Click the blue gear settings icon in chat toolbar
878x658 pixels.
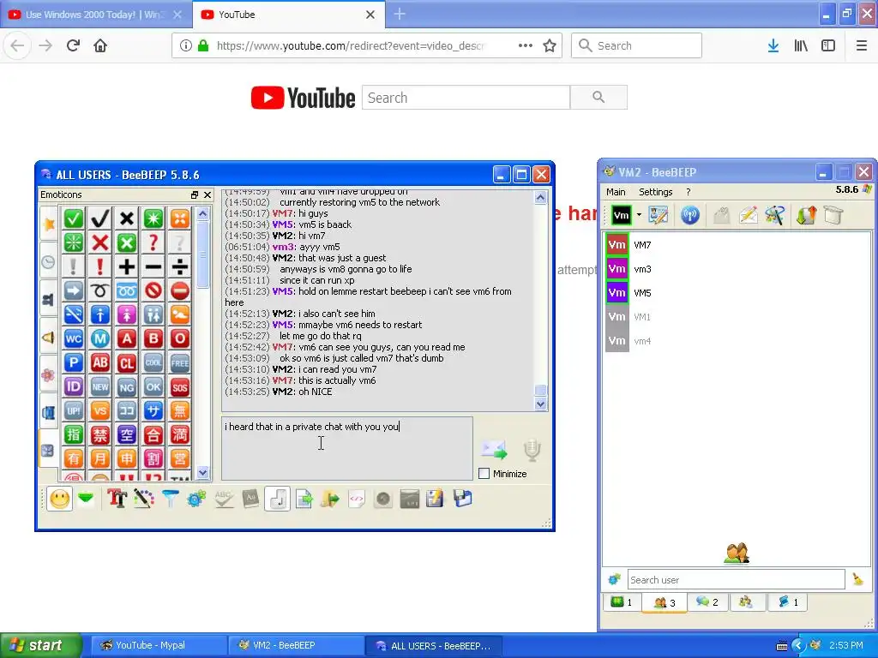[196, 499]
